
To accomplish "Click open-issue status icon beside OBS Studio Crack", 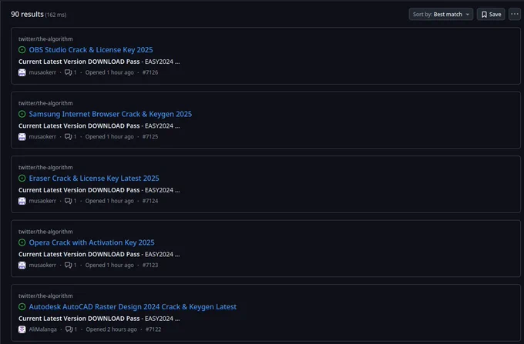I will click(22, 50).
